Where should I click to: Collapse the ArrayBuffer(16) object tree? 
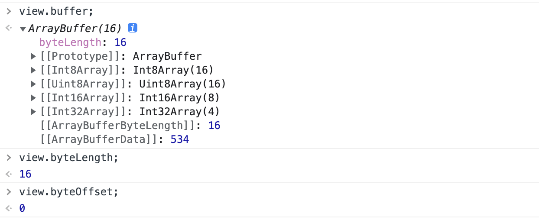click(23, 29)
